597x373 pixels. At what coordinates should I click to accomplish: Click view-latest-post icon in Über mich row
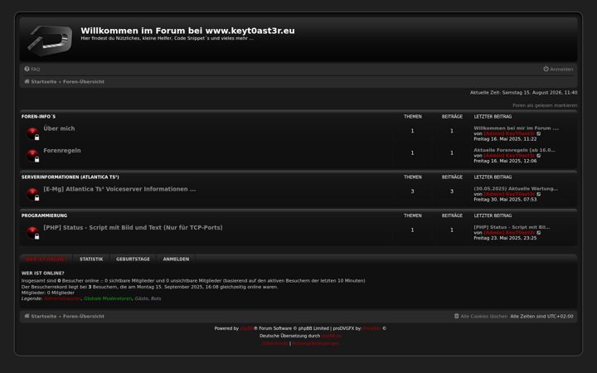pos(539,133)
